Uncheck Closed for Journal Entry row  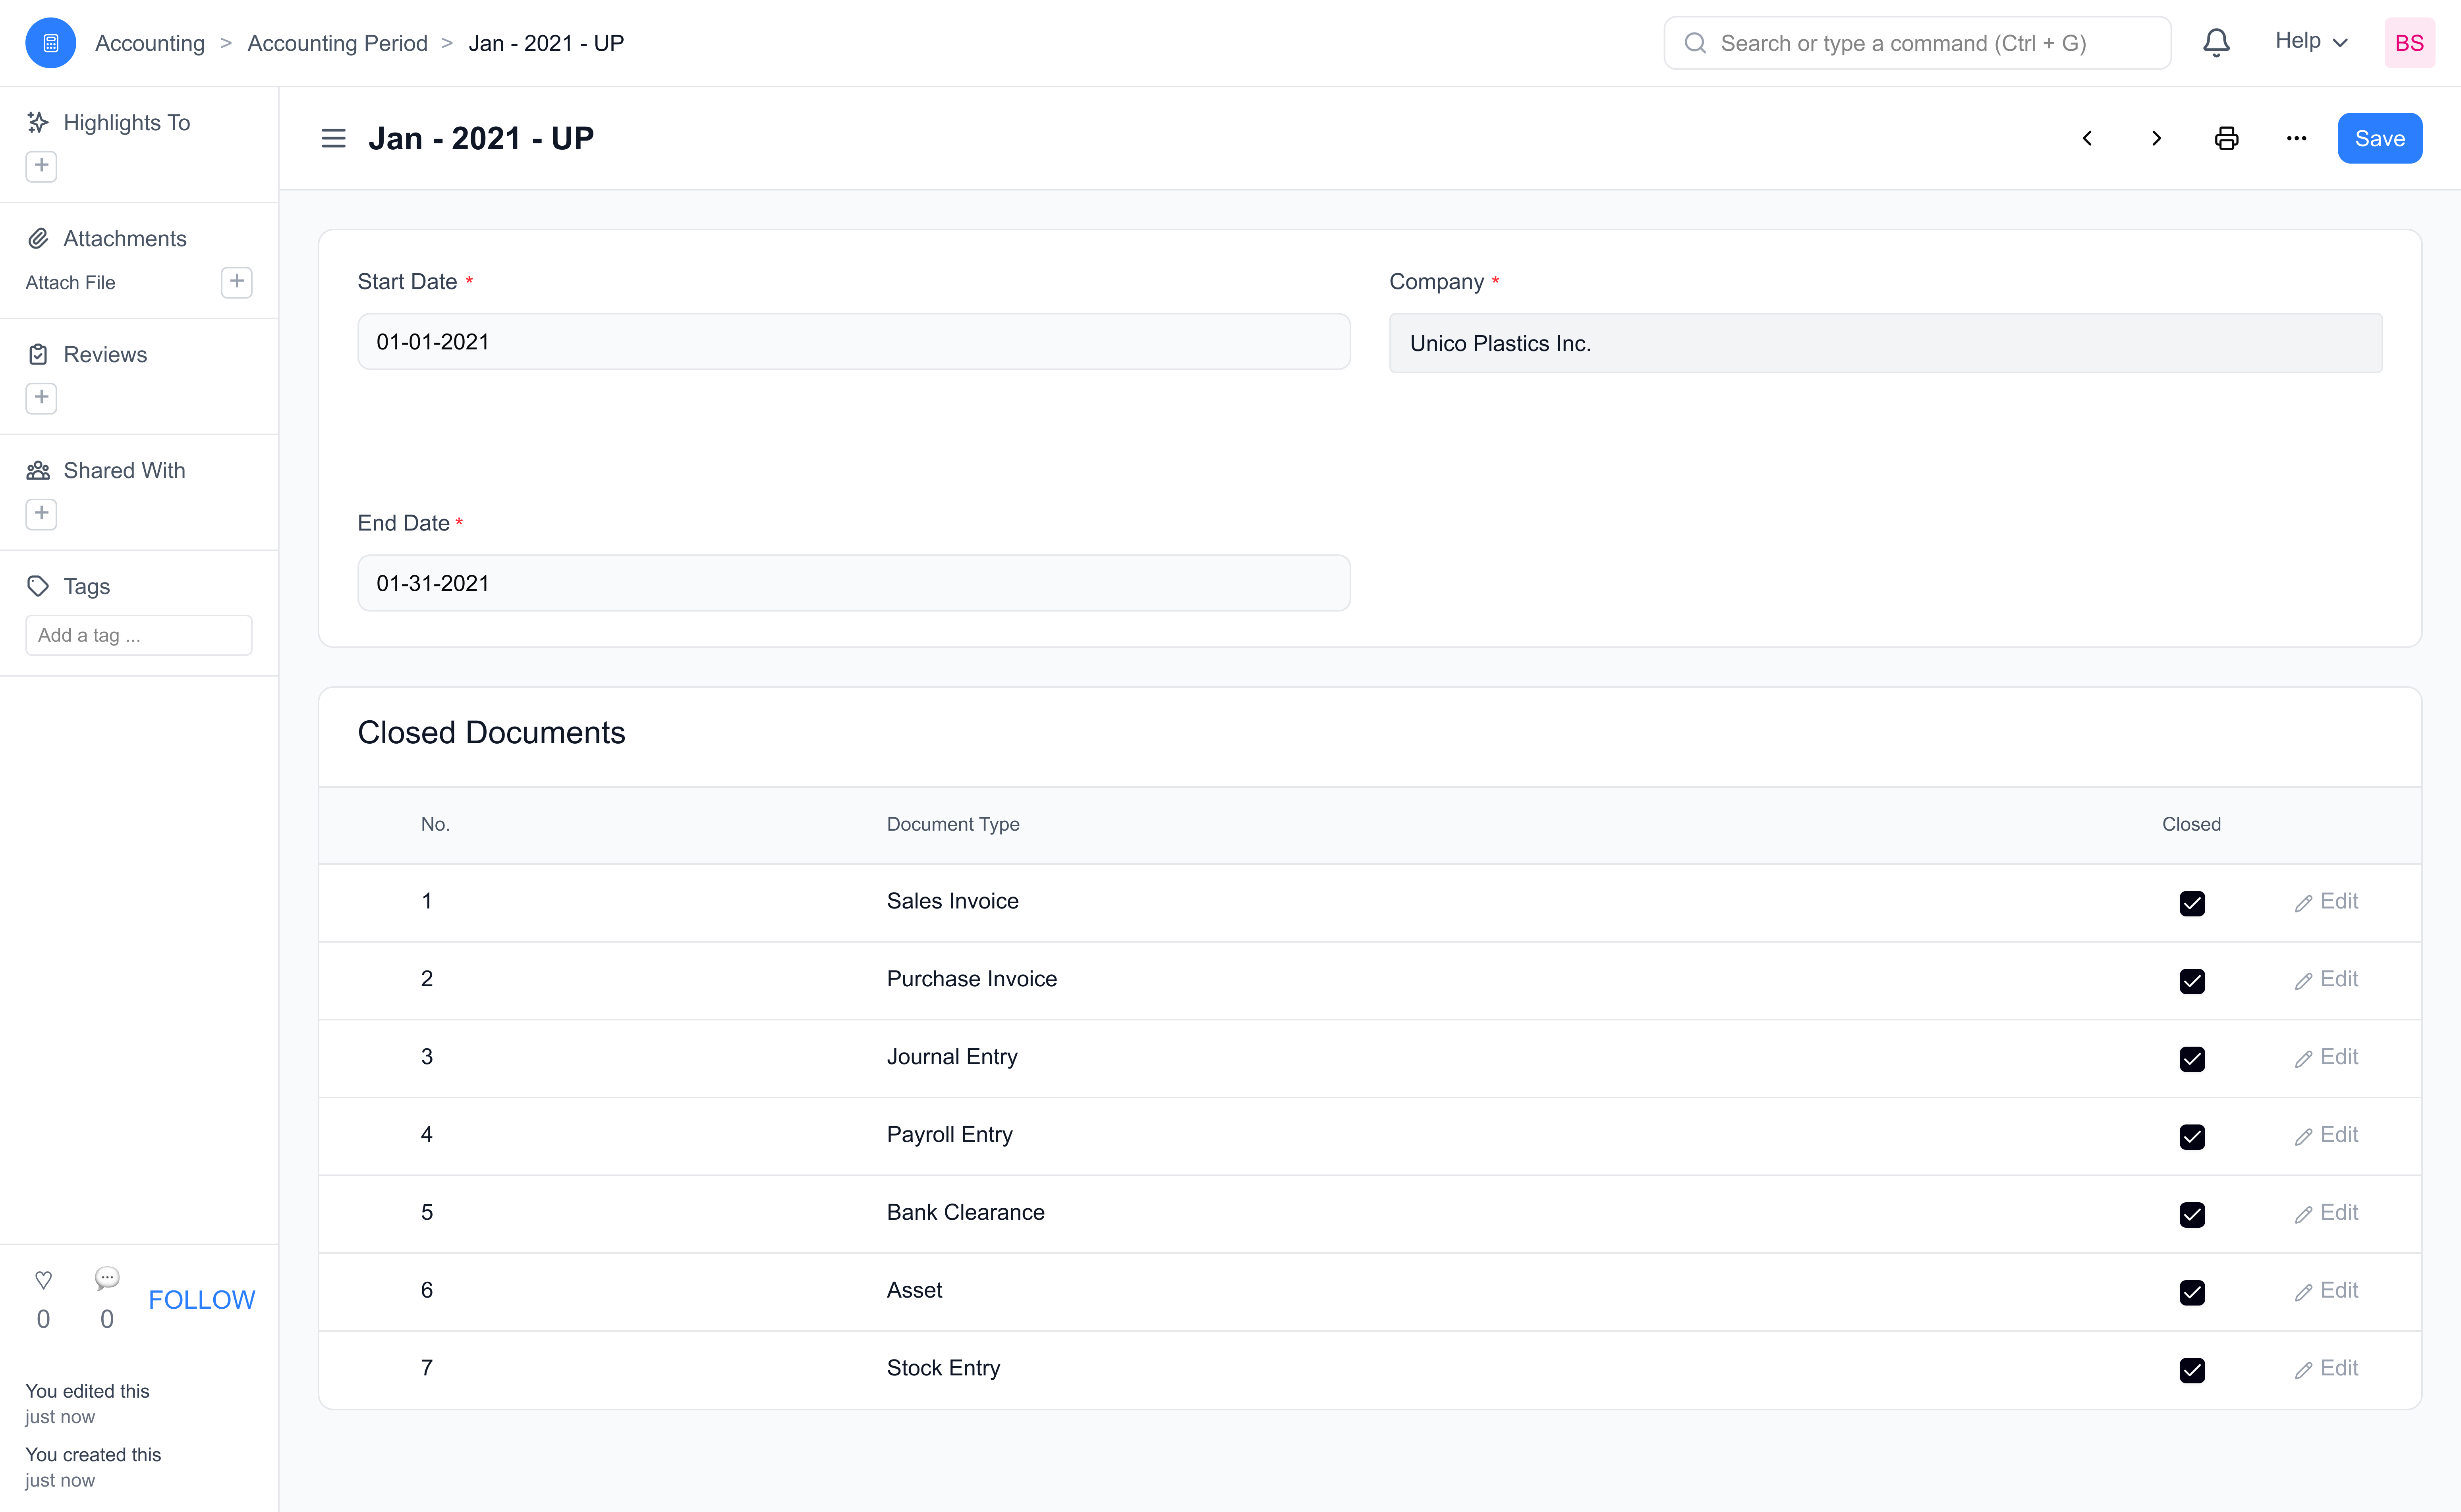[2191, 1058]
